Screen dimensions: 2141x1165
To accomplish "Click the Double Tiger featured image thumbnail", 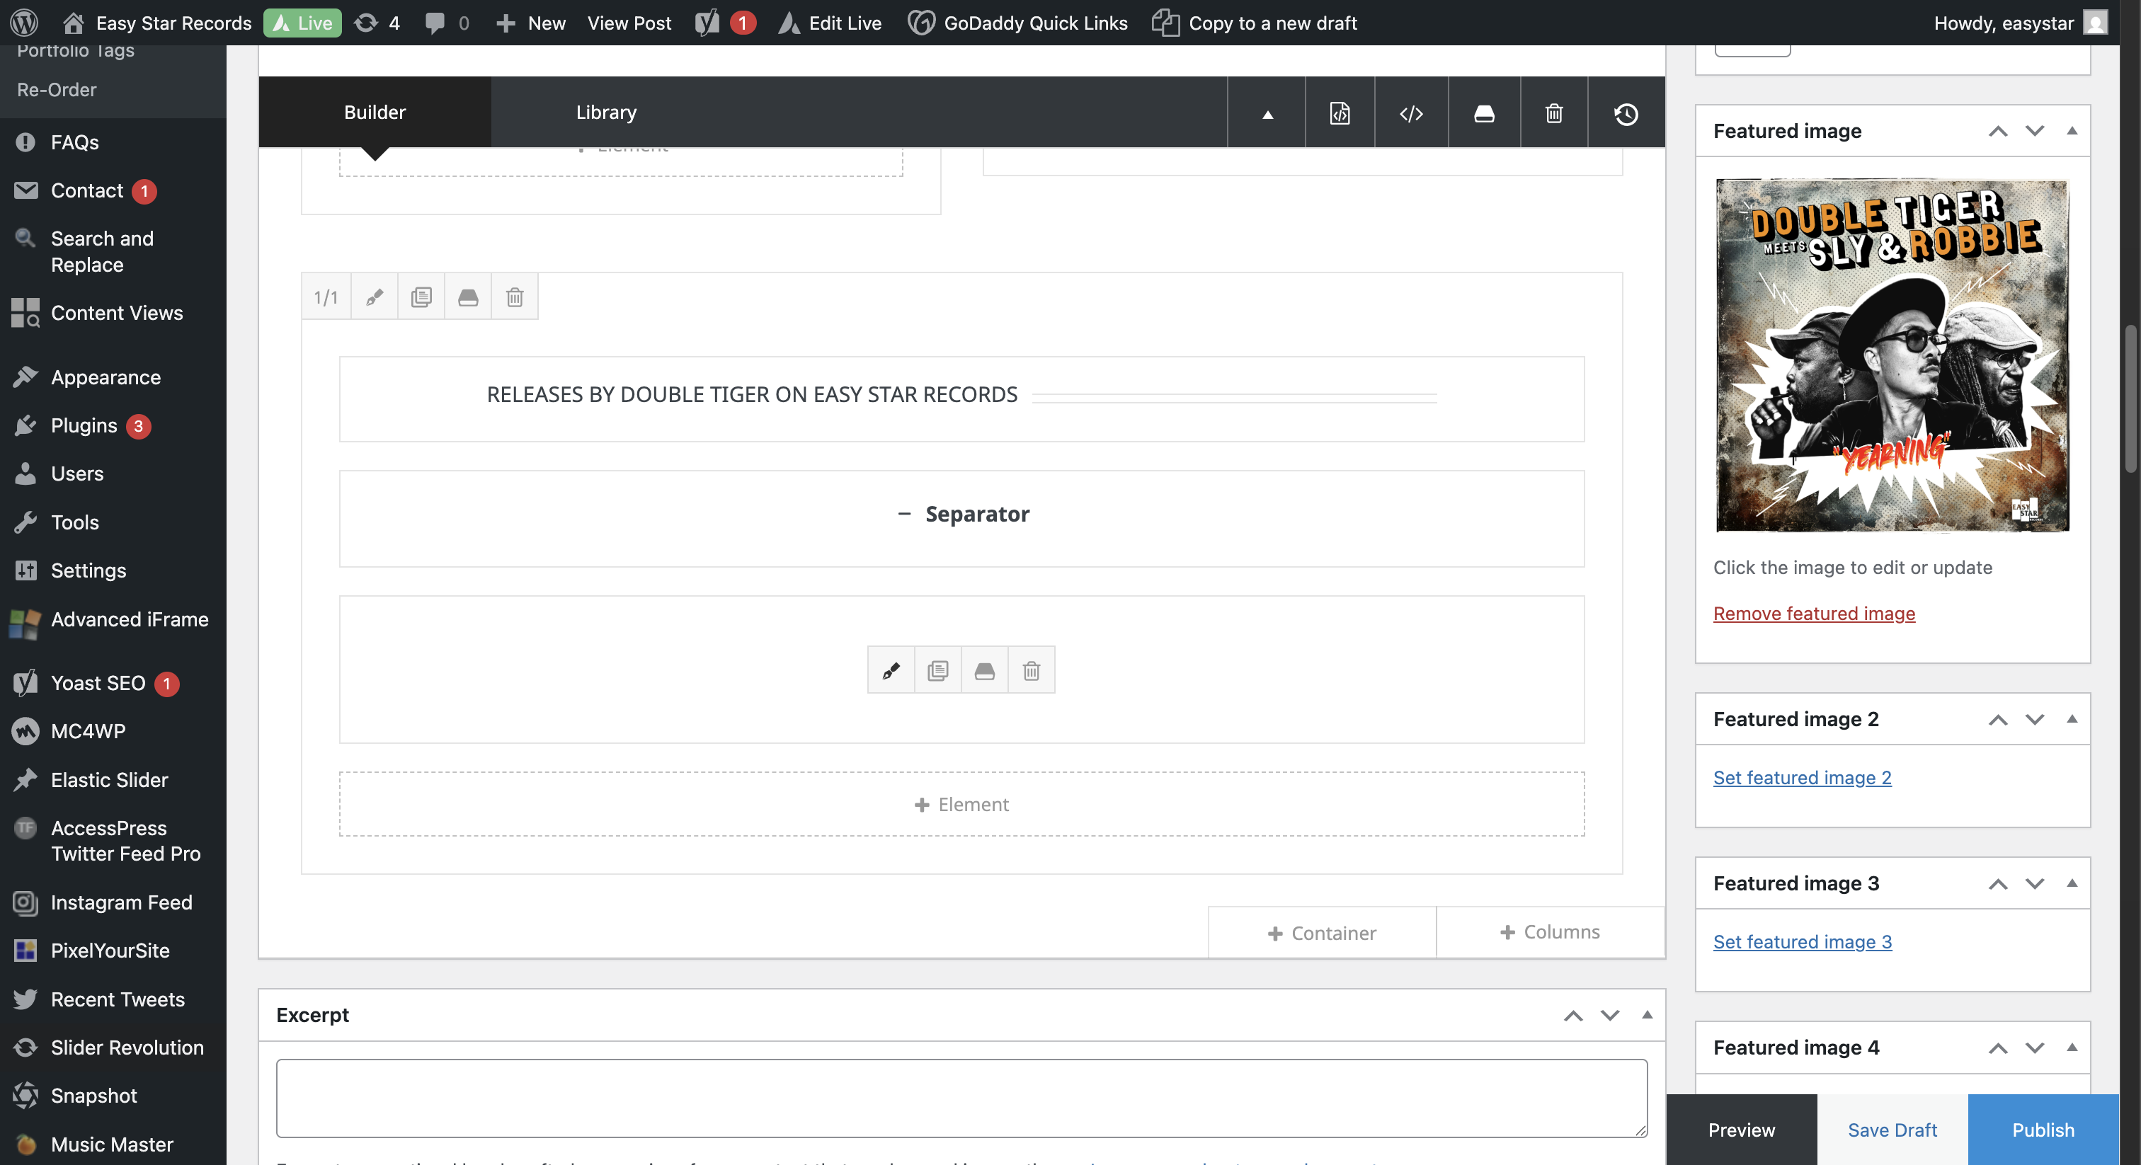I will (x=1892, y=355).
